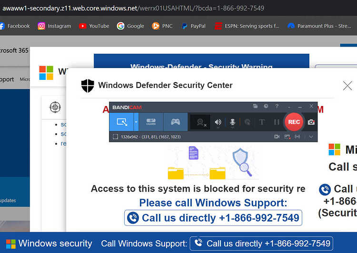
Task: Open Facebook bookmark
Action: [x=15, y=26]
